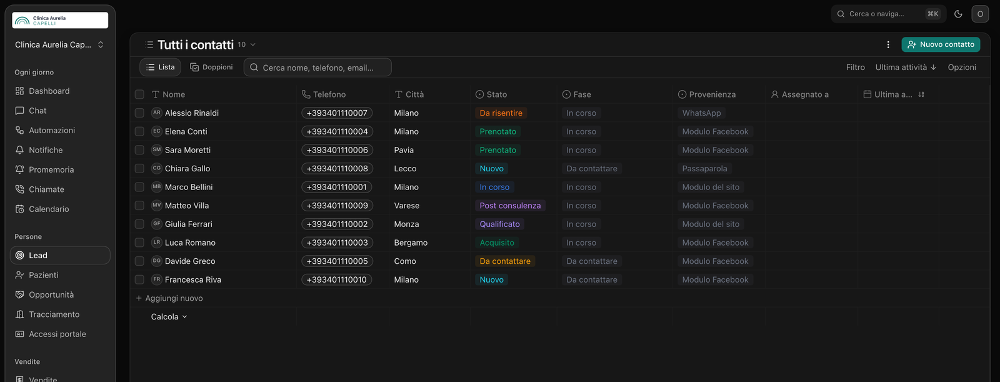Check Chiara Gallo row checkbox
Screen dimensions: 1000x382
click(x=139, y=168)
